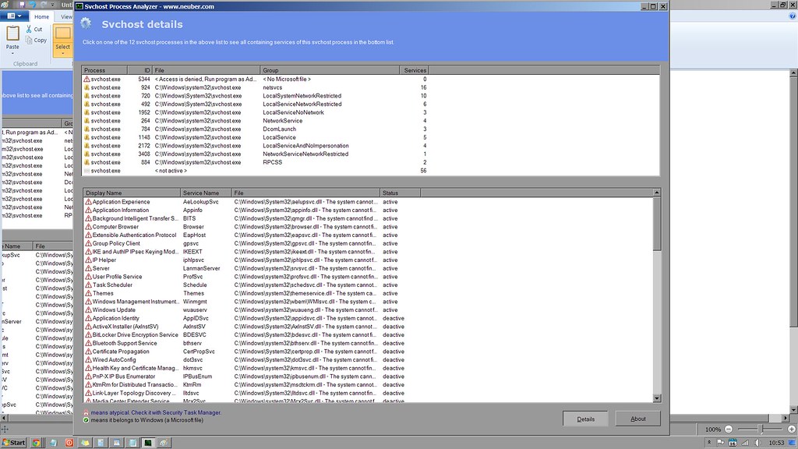Click the services list scrollbar thumb
Screen dimensions: 798x449
pos(656,224)
